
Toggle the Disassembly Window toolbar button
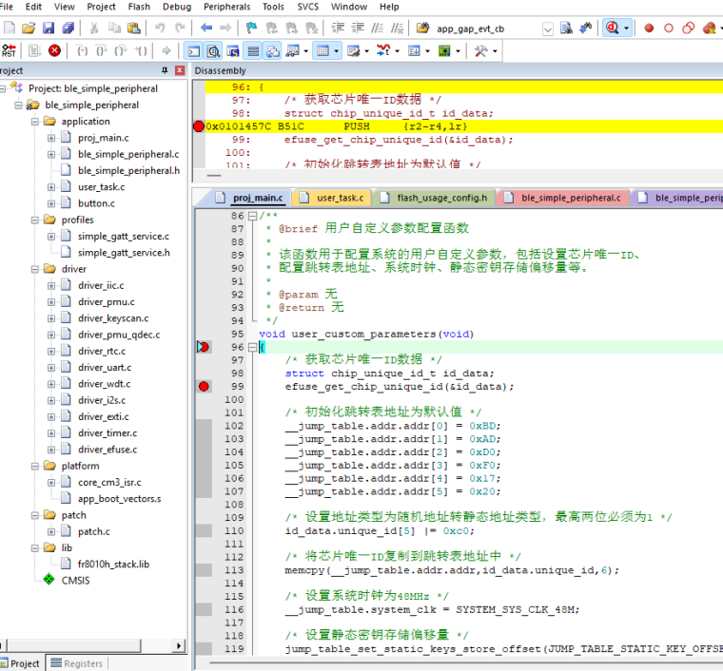coord(214,50)
